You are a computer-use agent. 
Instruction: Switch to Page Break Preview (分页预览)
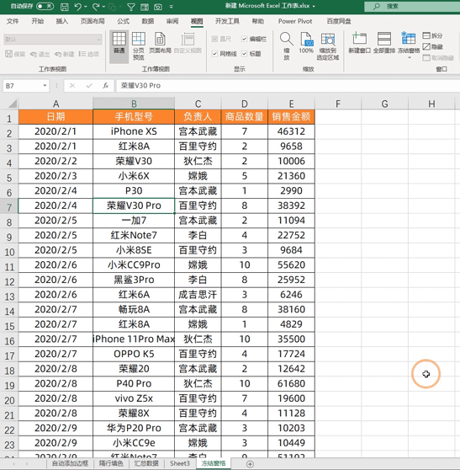pyautogui.click(x=139, y=45)
